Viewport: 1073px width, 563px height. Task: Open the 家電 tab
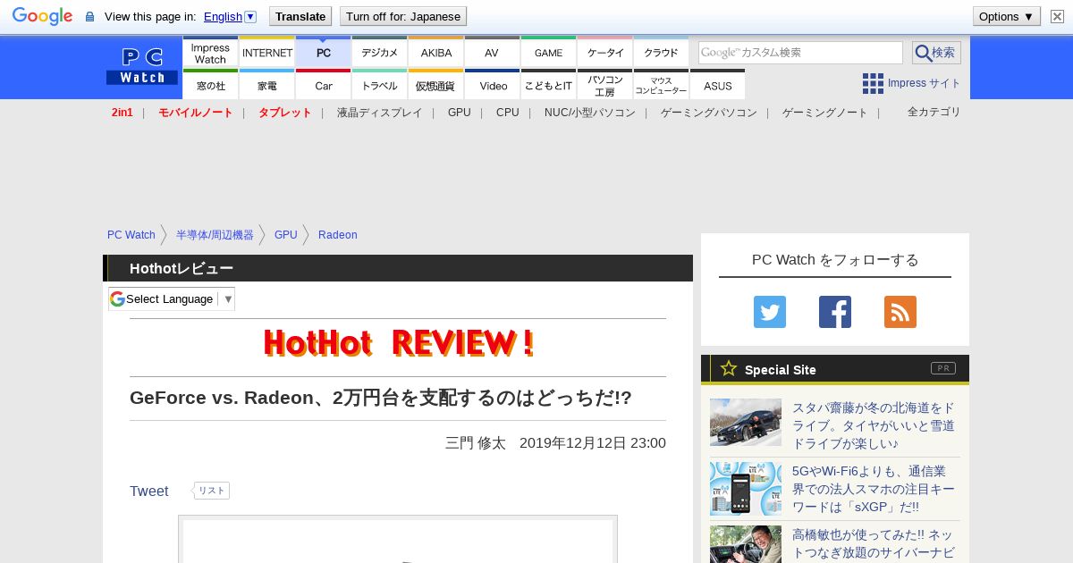(x=267, y=85)
